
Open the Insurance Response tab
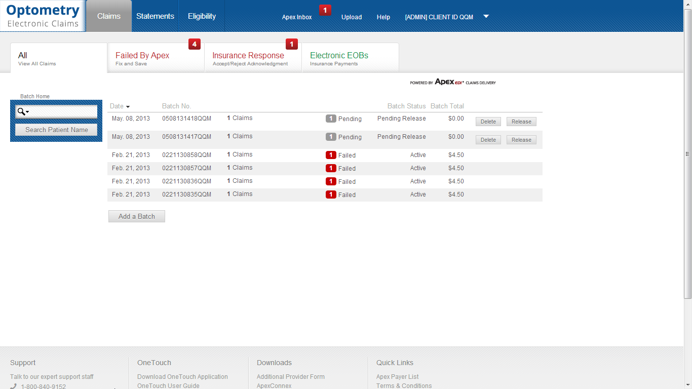coord(253,58)
